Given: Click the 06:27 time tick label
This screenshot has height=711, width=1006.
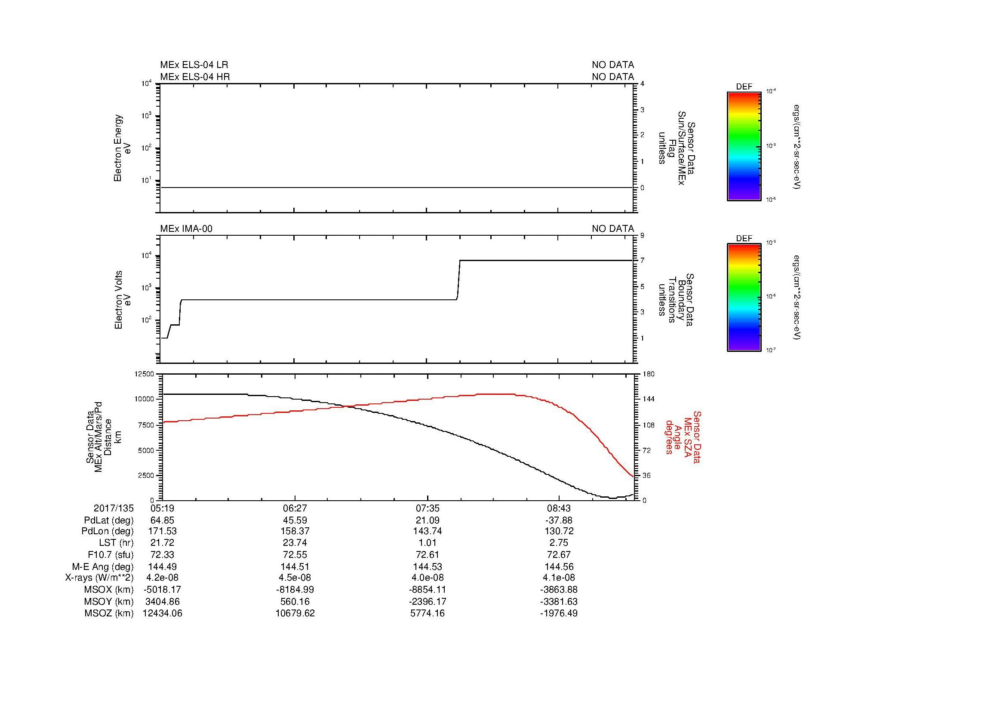Looking at the screenshot, I should 295,508.
